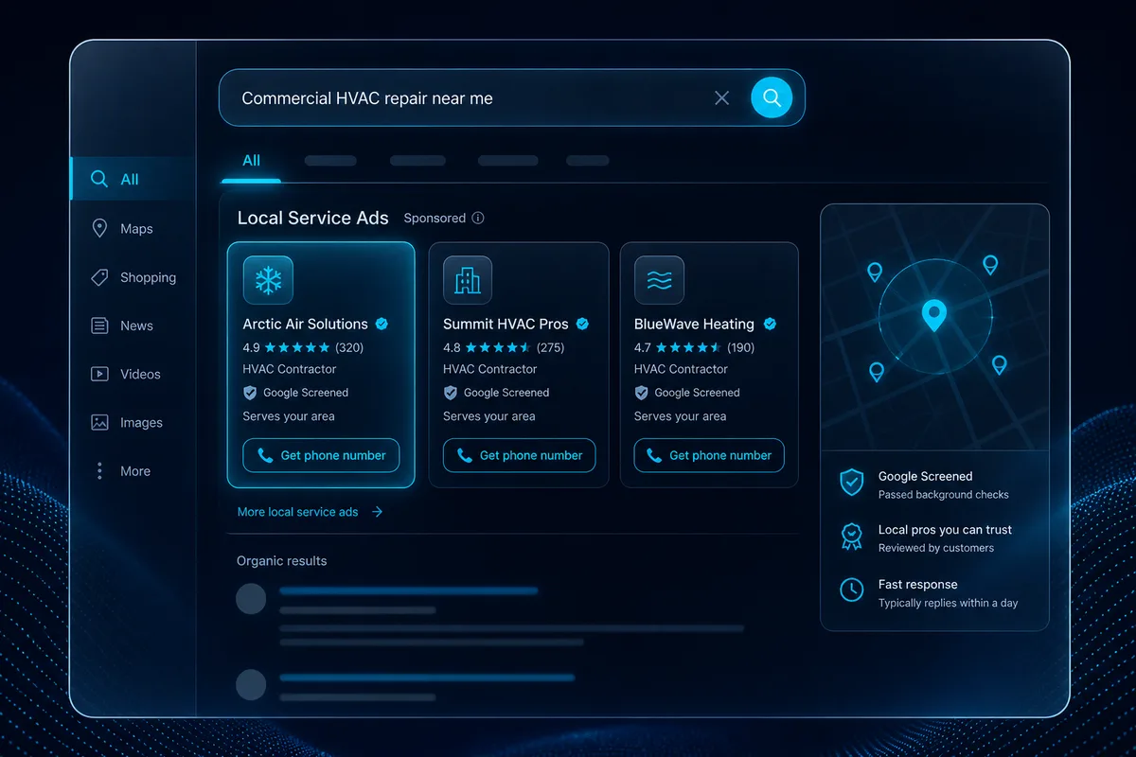Screen dimensions: 1136x757
Task: Clear the search query with X
Action: [x=721, y=97]
